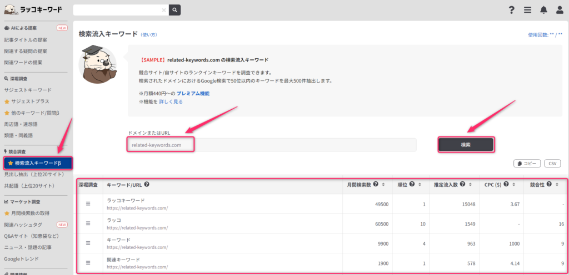The width and height of the screenshot is (569, 275).
Task: Sort by CPC ($) using its sort arrows
Action: click(514, 185)
